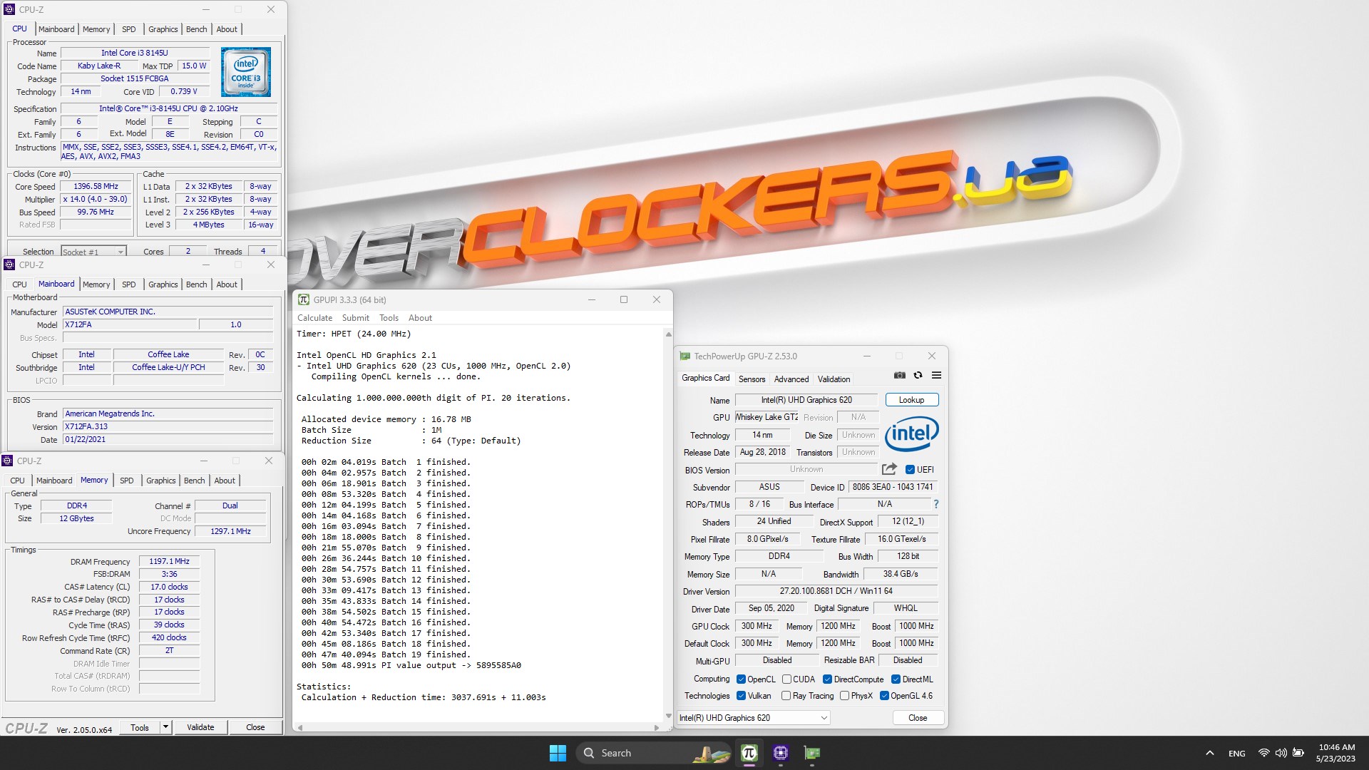Open Calculate menu in GPUPI
The height and width of the screenshot is (770, 1369).
click(314, 318)
